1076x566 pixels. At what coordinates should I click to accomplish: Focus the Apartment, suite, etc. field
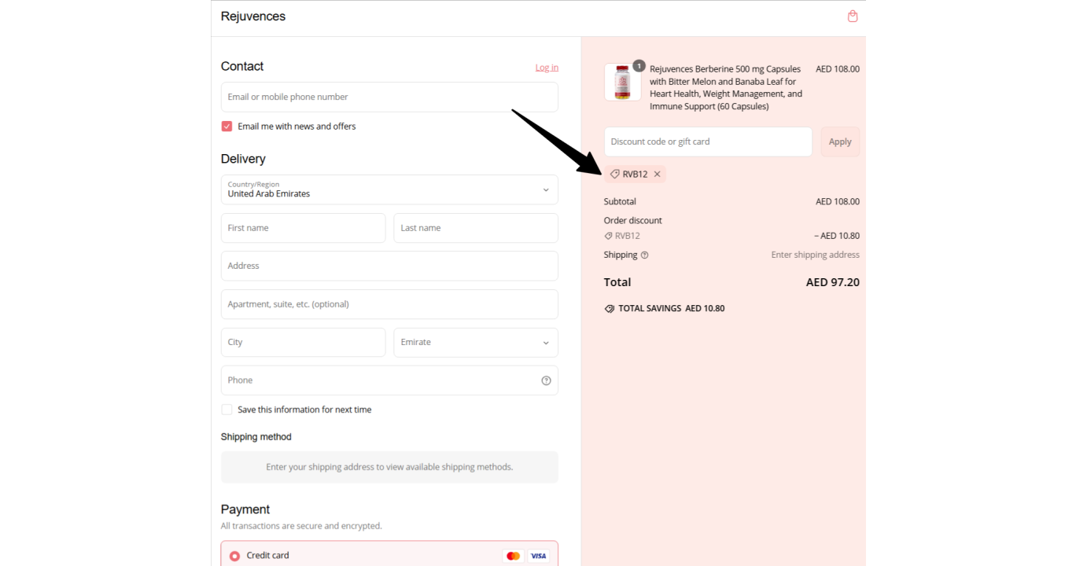coord(389,304)
